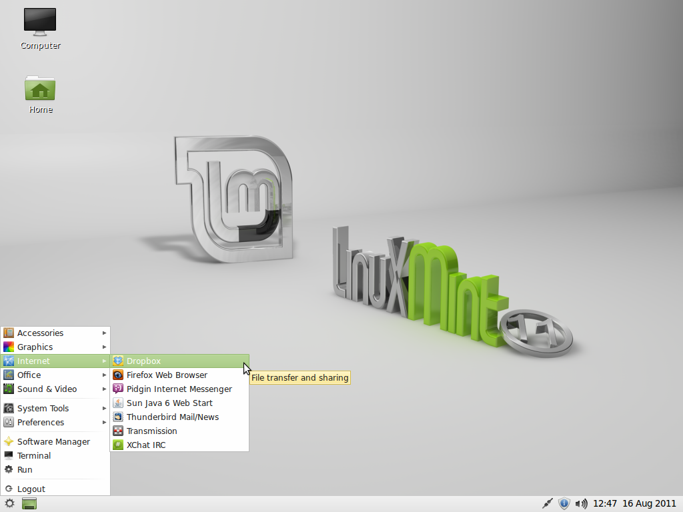Select the Office menu entry
The height and width of the screenshot is (512, 683).
(55, 375)
